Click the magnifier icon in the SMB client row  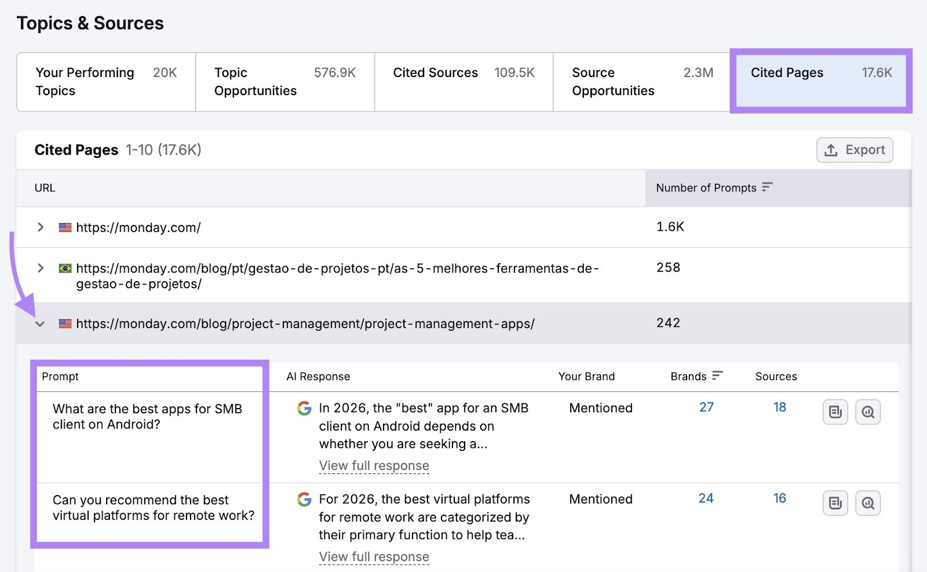[x=868, y=412]
